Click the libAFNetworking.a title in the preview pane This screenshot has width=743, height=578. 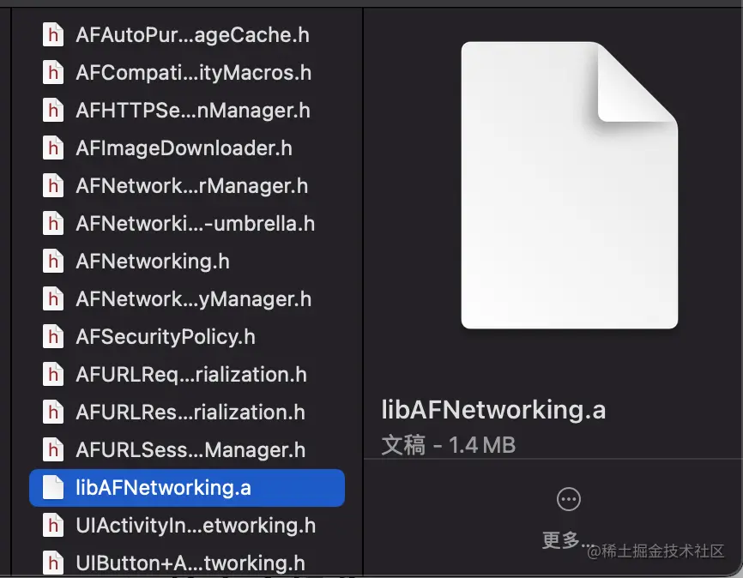[x=493, y=410]
